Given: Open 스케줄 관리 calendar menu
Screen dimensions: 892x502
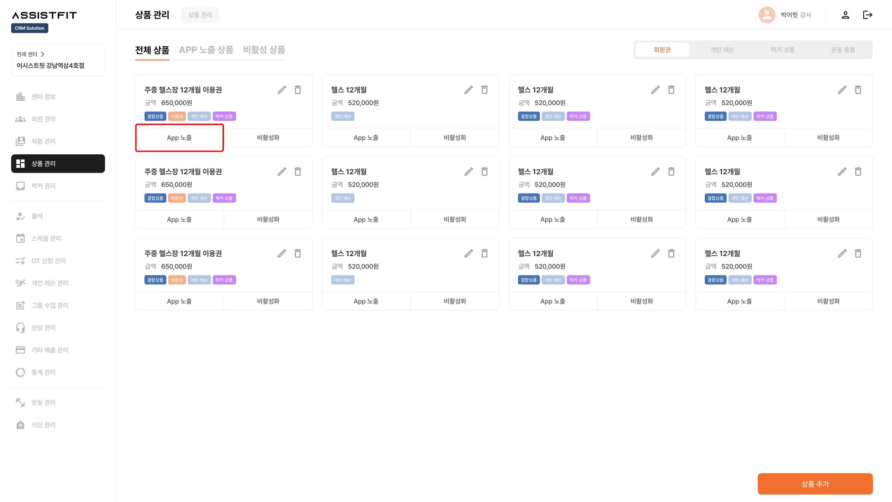Looking at the screenshot, I should click(x=46, y=238).
